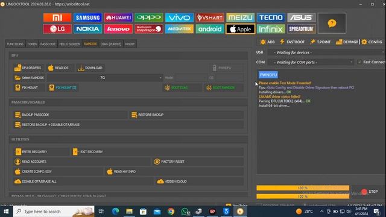Switch to the FUNCTIONS tab
Image resolution: width=386 pixels, height=217 pixels.
(15, 44)
